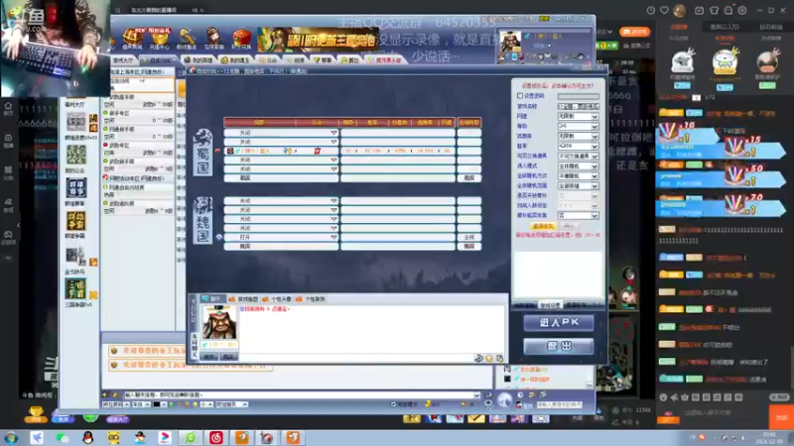Expand the first 关闭 slot in Wei team
Image resolution: width=794 pixels, height=446 pixels.
[x=333, y=201]
